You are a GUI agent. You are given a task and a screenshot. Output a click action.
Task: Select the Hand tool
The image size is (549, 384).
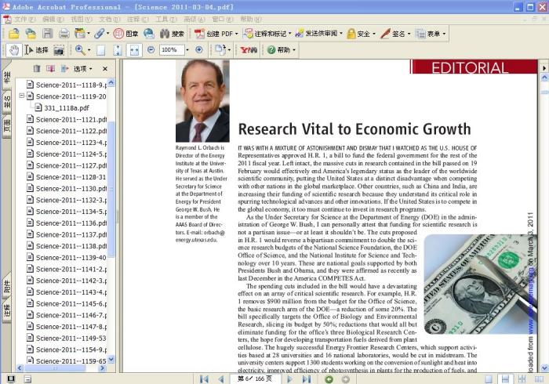point(14,50)
